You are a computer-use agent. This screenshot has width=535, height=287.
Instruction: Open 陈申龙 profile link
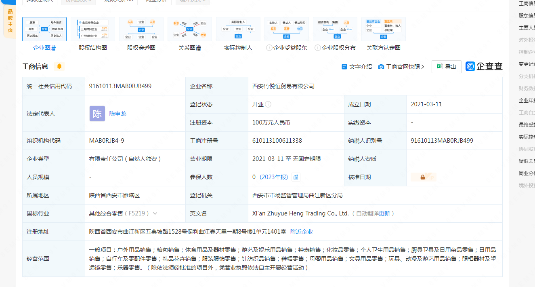coord(118,114)
